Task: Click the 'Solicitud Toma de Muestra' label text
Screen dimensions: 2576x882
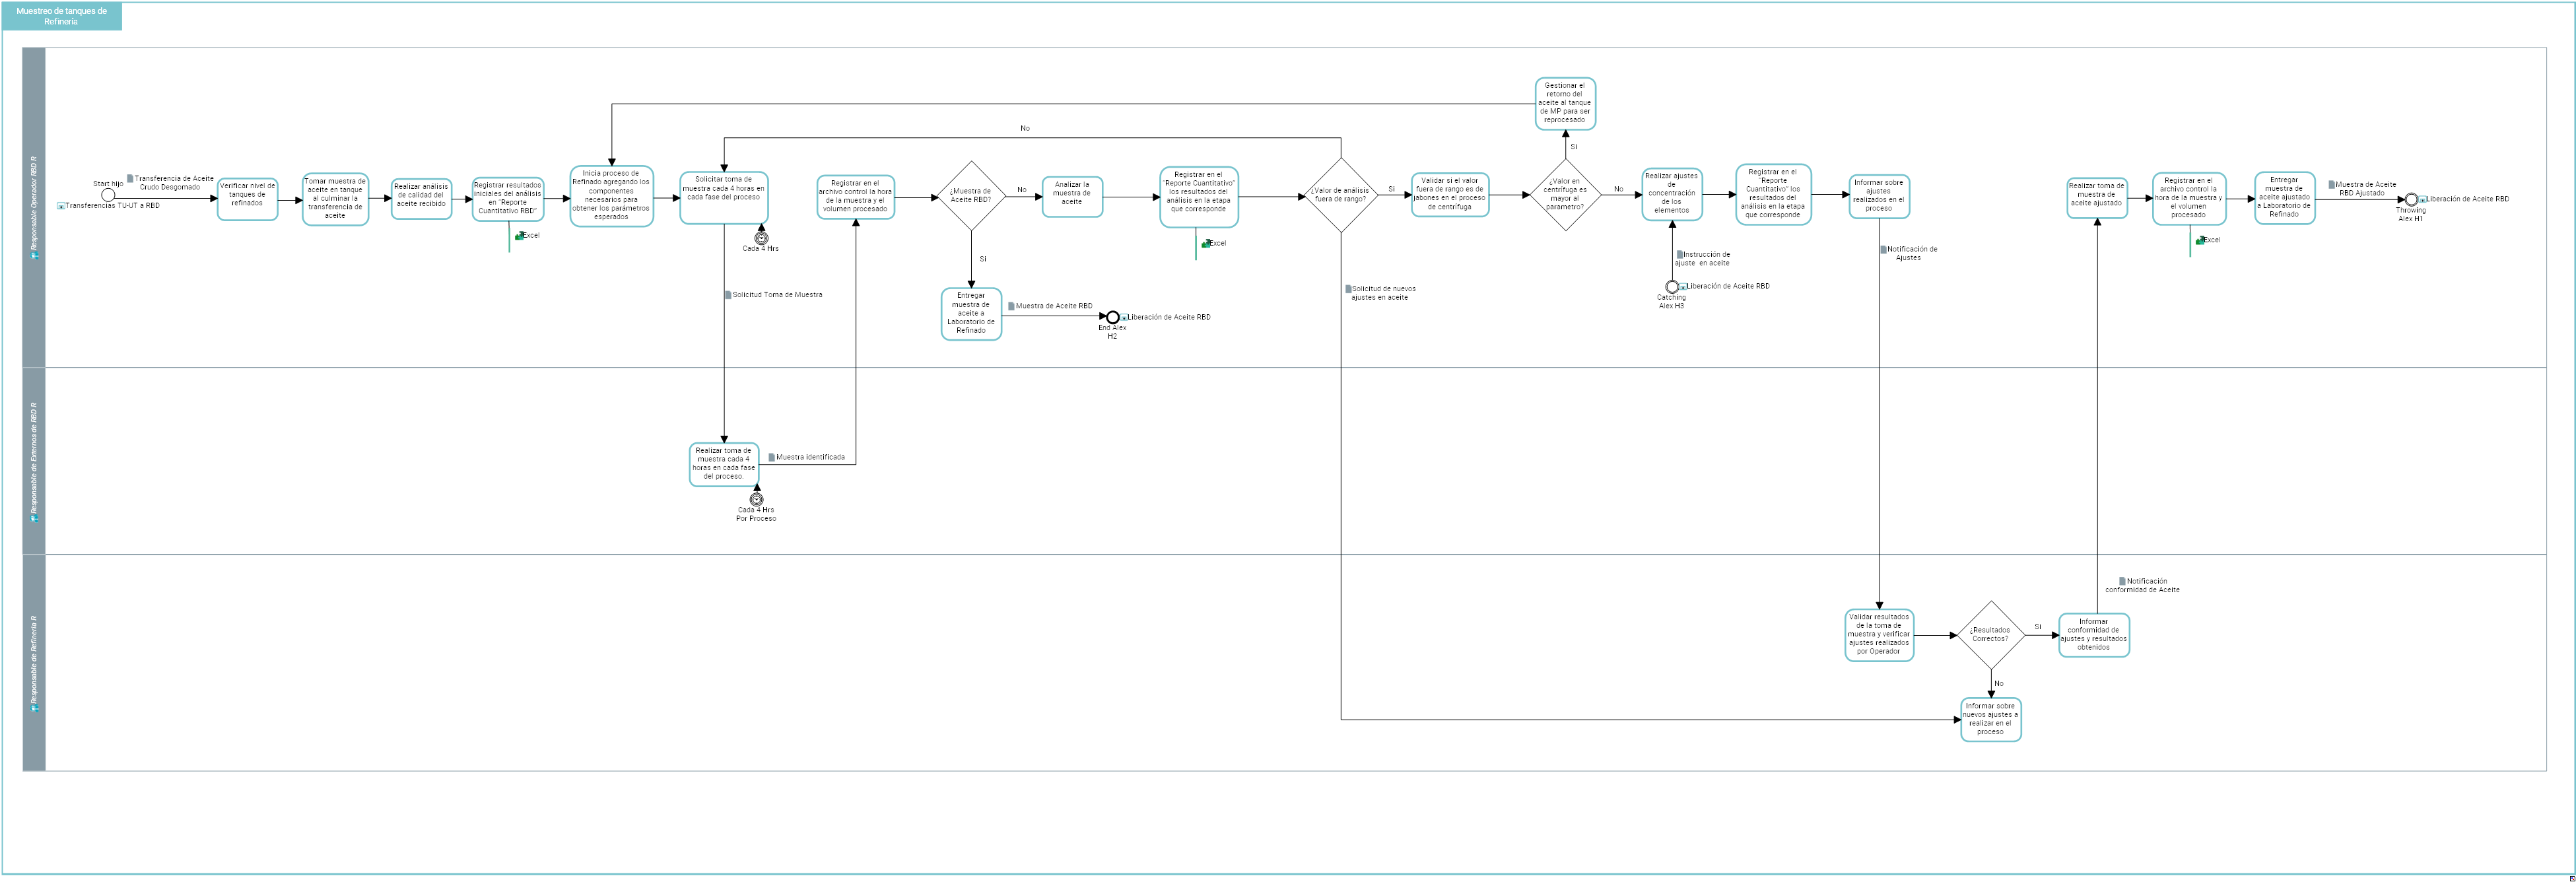Action: point(777,295)
